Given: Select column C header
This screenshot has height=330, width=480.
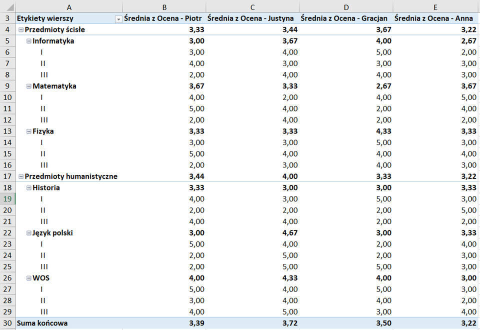Looking at the screenshot, I should coord(252,6).
